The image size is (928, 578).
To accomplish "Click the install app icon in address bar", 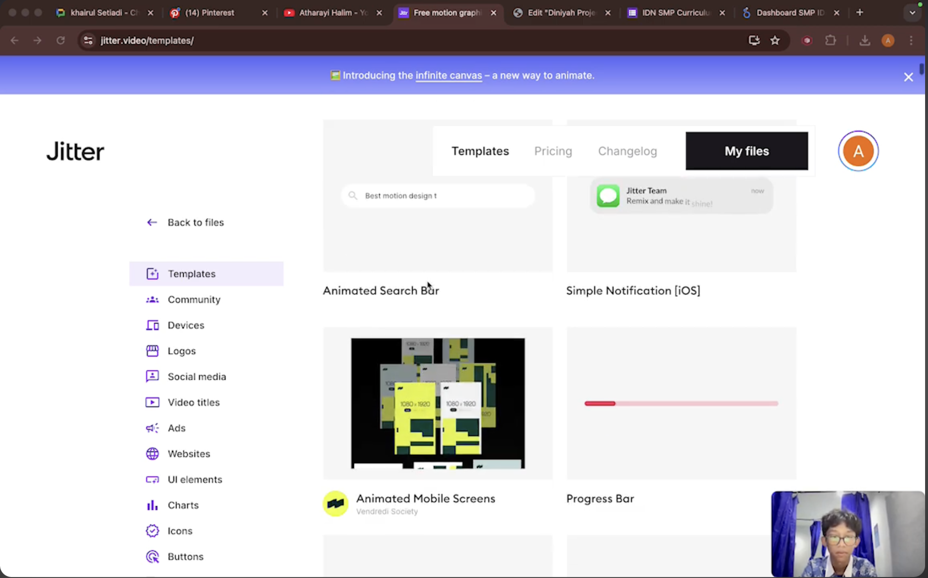I will click(x=754, y=40).
